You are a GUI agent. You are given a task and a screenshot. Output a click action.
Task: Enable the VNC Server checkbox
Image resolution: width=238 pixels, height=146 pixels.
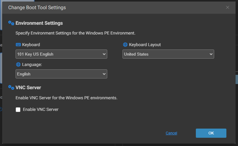click(18, 110)
